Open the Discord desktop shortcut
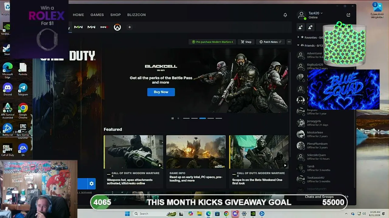389x218 pixels. pyautogui.click(x=8, y=90)
